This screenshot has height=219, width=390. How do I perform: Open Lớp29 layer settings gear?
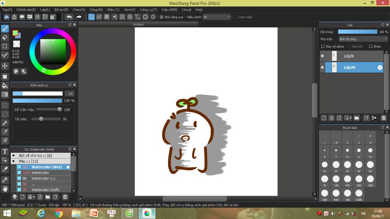380,68
